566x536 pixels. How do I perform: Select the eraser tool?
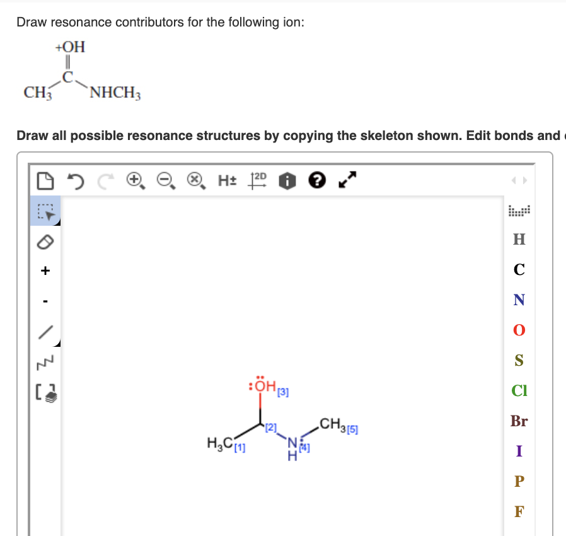[x=45, y=242]
